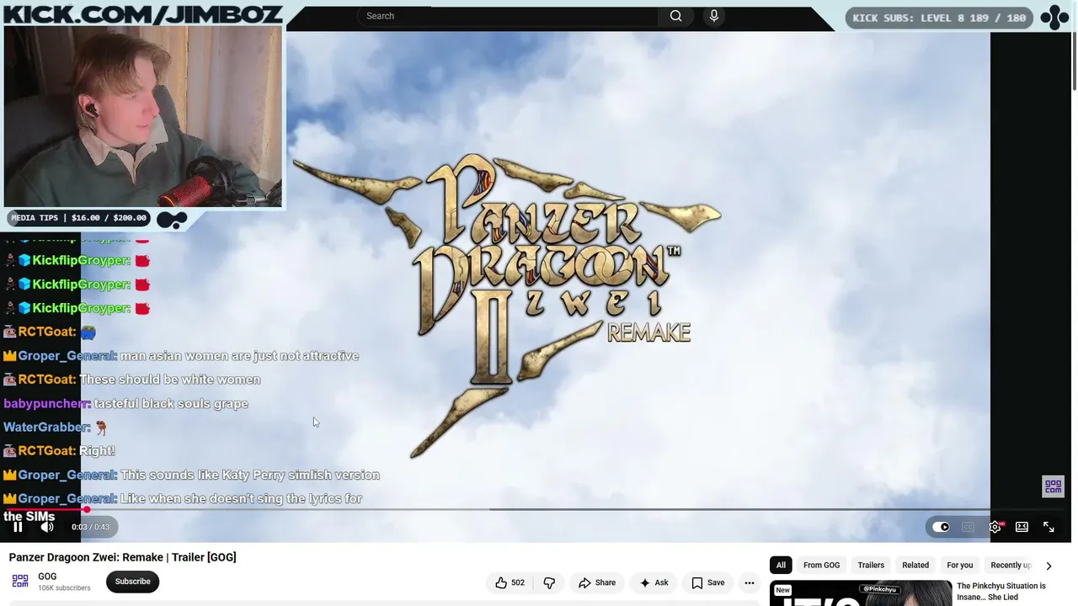This screenshot has height=606, width=1078.
Task: Open the Pinkchyu Situation video title
Action: click(x=1001, y=592)
